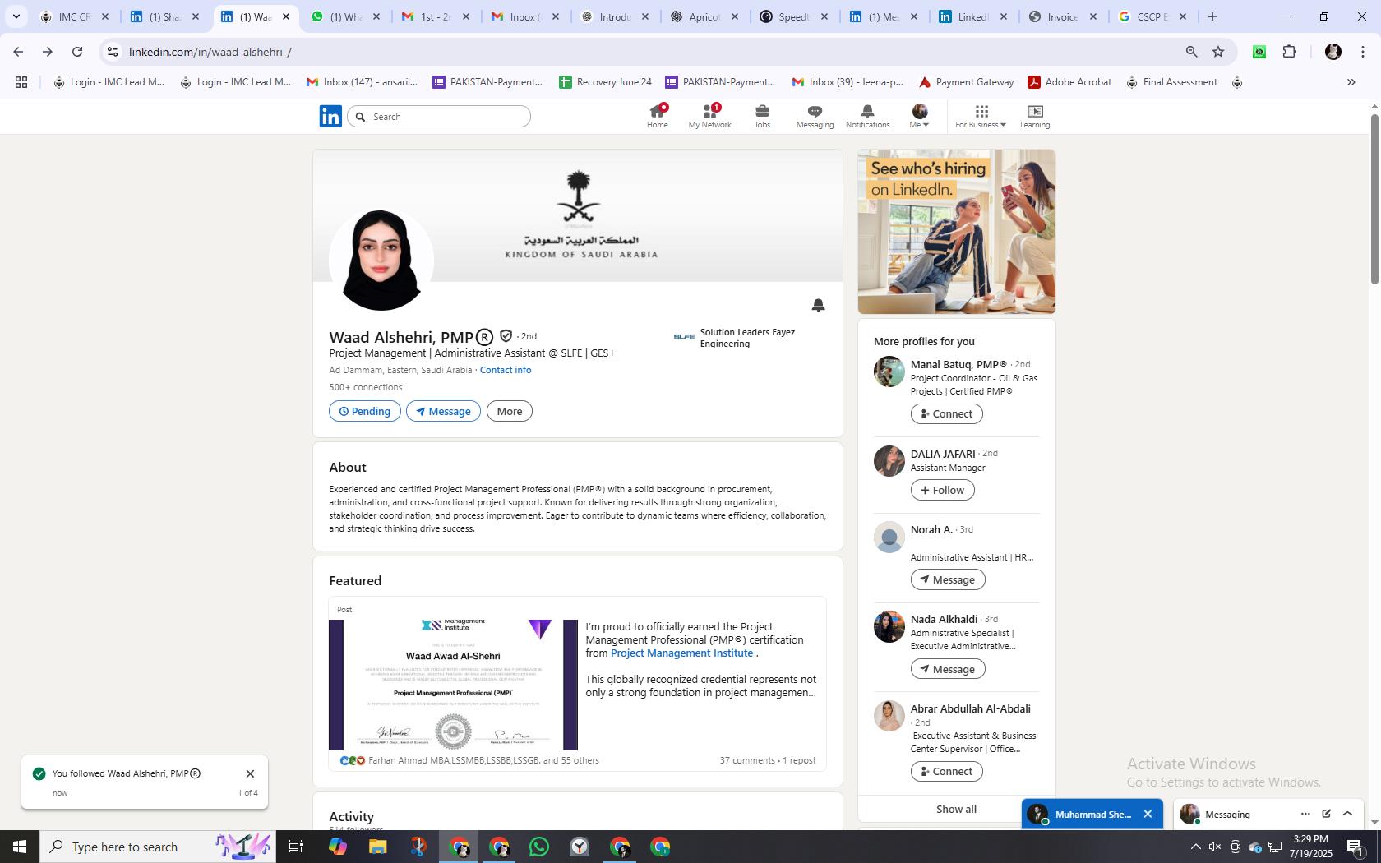Open the featured PMP certificate image
Viewport: 1381px width, 863px height.
point(453,685)
